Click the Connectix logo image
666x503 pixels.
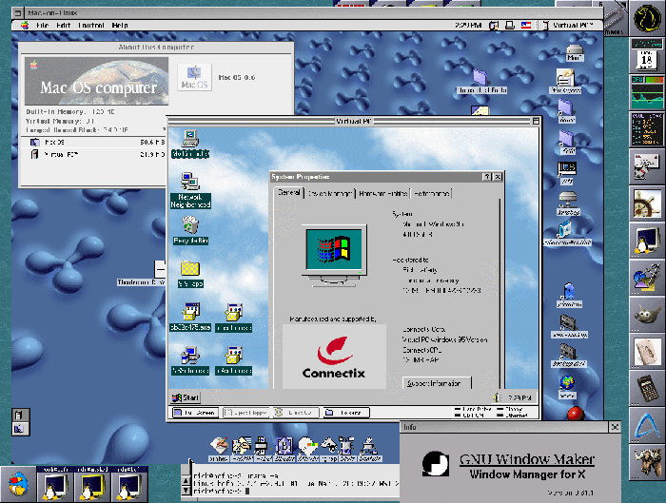click(333, 357)
